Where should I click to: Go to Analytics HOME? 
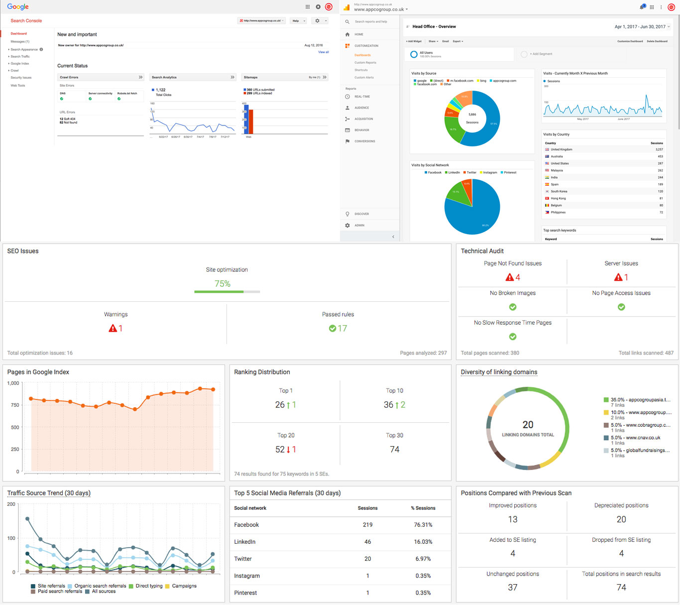click(x=359, y=34)
